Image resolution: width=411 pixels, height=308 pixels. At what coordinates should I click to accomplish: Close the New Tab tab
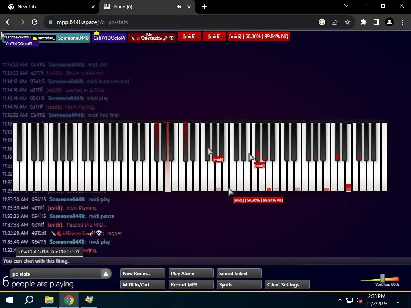[93, 7]
